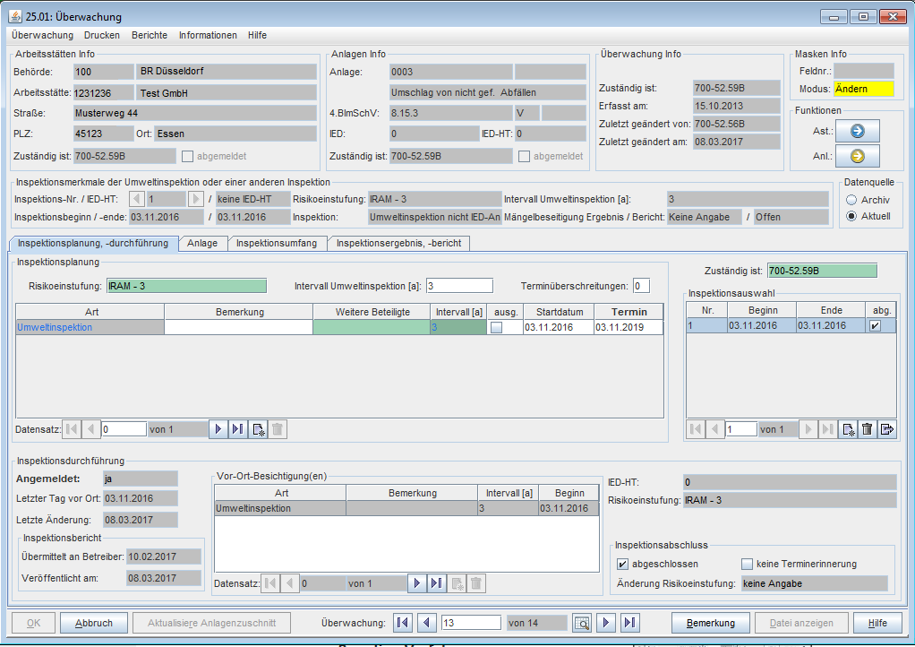
Task: Enable keine Terminerinnerung checkbox
Action: pyautogui.click(x=747, y=564)
